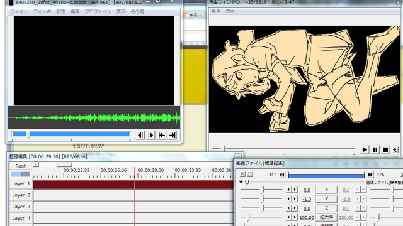The height and width of the screenshot is (226, 403).
Task: Click the Z movement button
Action: [326, 208]
